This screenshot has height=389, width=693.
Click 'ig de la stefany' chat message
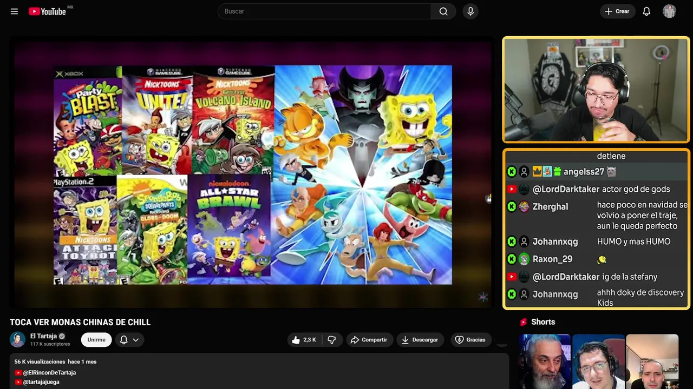629,277
